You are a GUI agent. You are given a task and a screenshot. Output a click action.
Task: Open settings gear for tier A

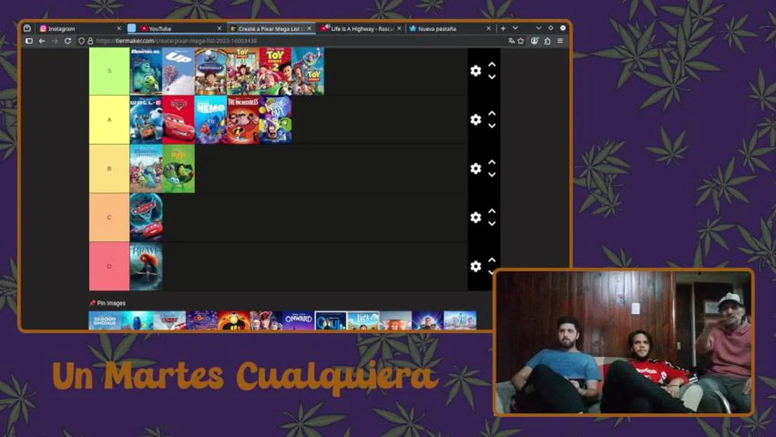pos(475,120)
